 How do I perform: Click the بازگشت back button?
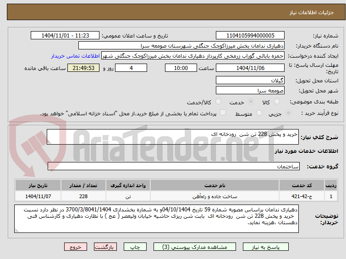(x=105, y=247)
